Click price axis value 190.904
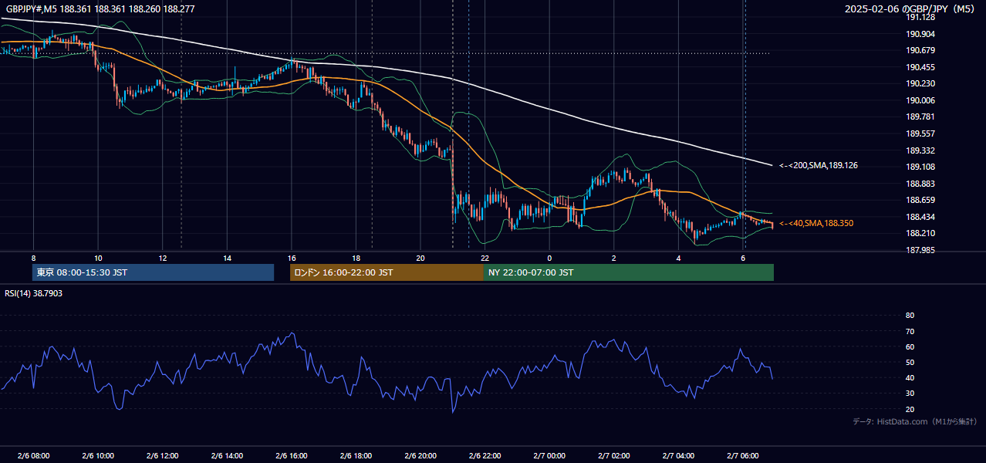The width and height of the screenshot is (986, 463). coord(921,34)
